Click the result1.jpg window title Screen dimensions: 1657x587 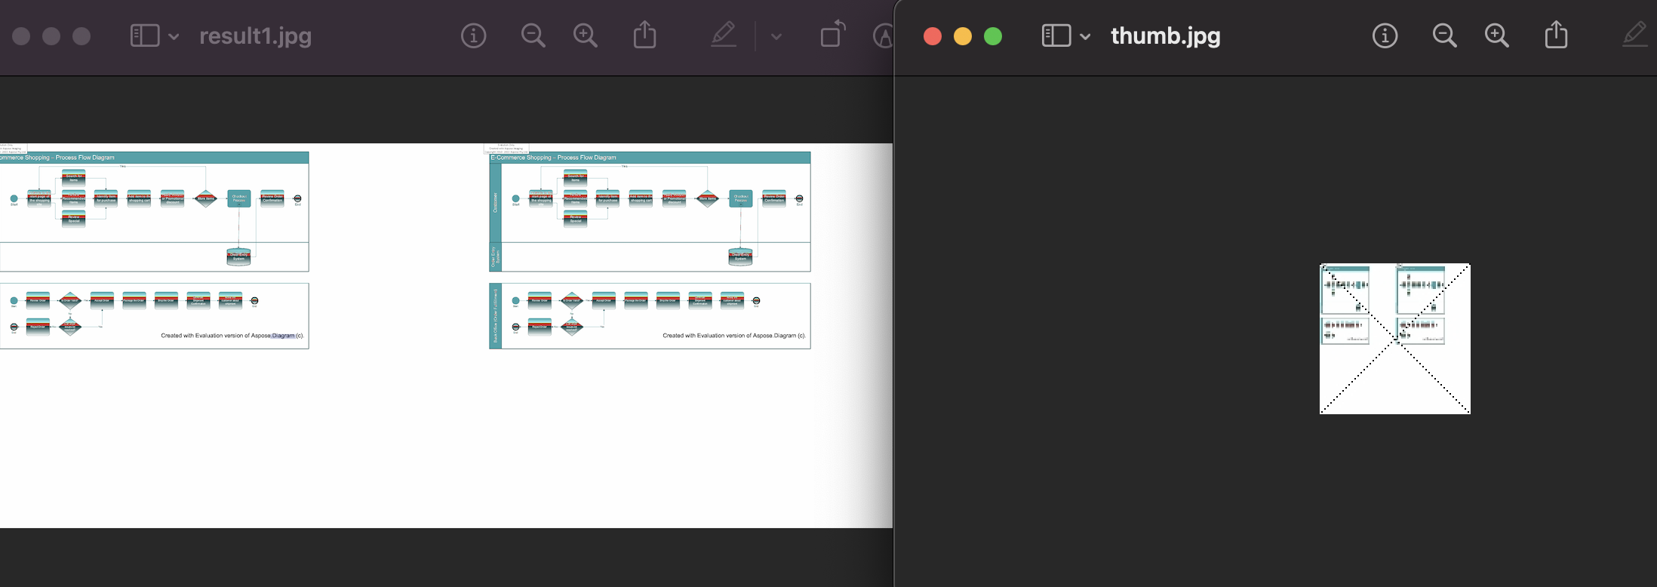point(255,36)
